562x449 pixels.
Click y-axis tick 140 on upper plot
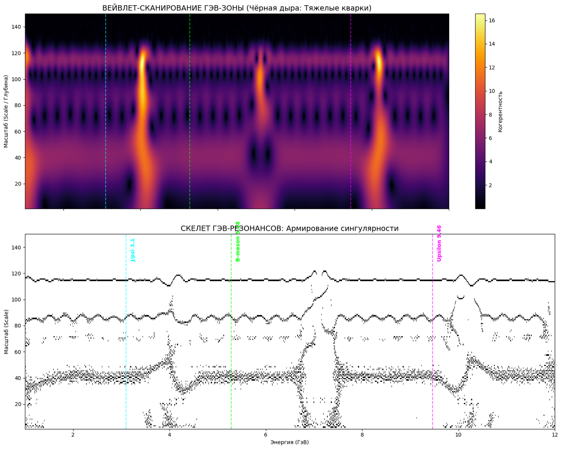17,27
